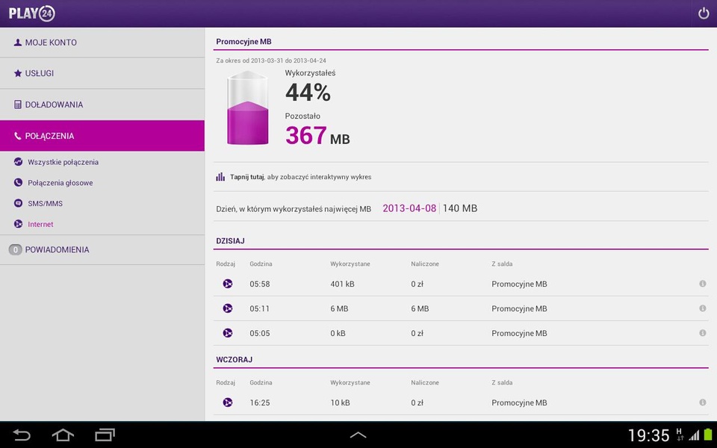Tap the Tapnij tutaj interactive chart link
This screenshot has width=717, height=448.
(x=247, y=177)
